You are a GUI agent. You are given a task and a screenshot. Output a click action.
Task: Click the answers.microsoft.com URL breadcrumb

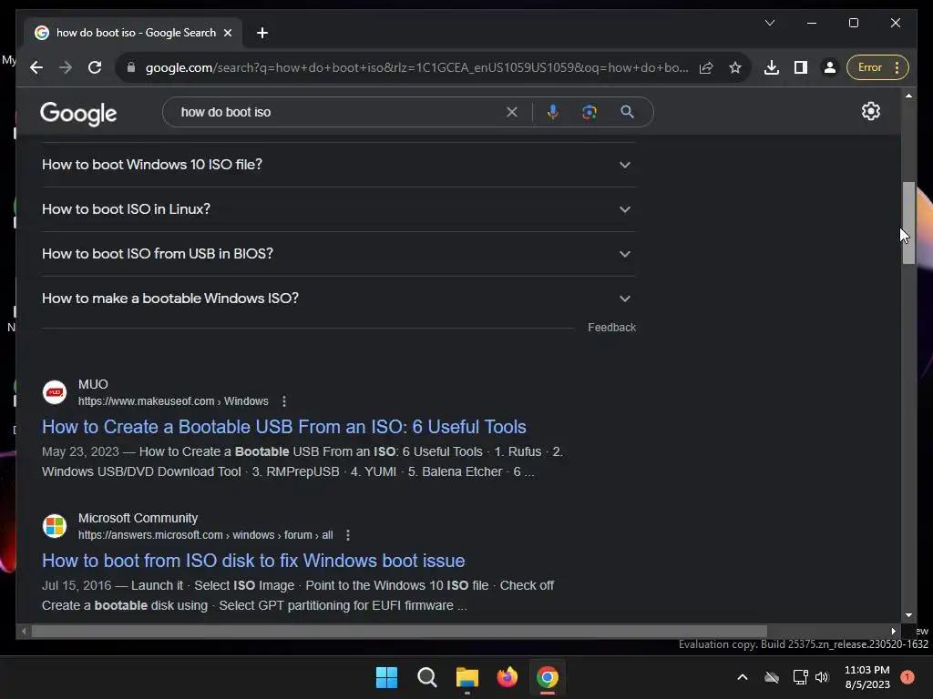[x=205, y=535]
